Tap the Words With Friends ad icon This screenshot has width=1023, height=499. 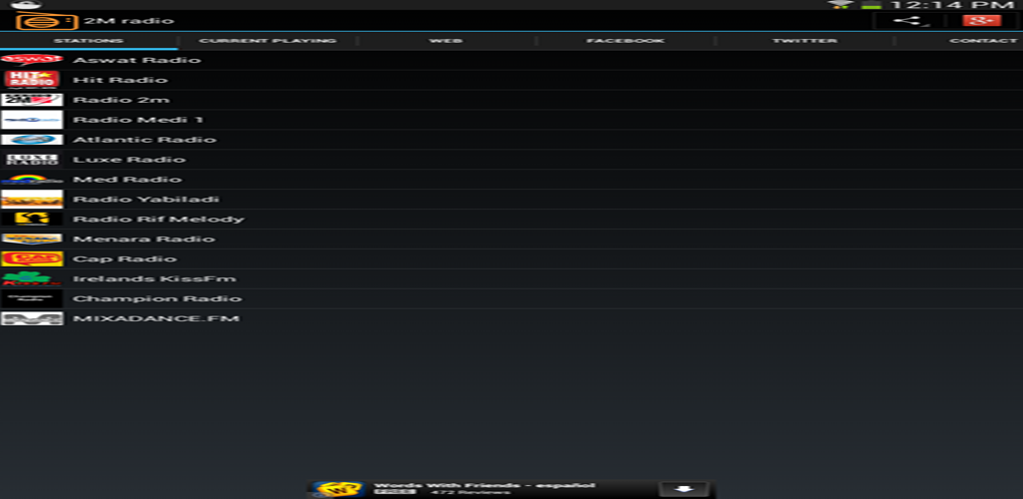tap(338, 490)
